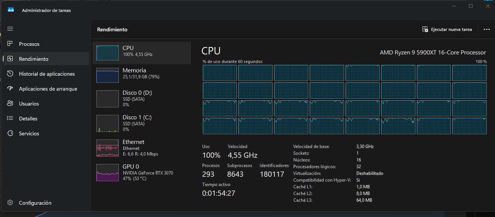Open the Servicios section

(x=10, y=133)
